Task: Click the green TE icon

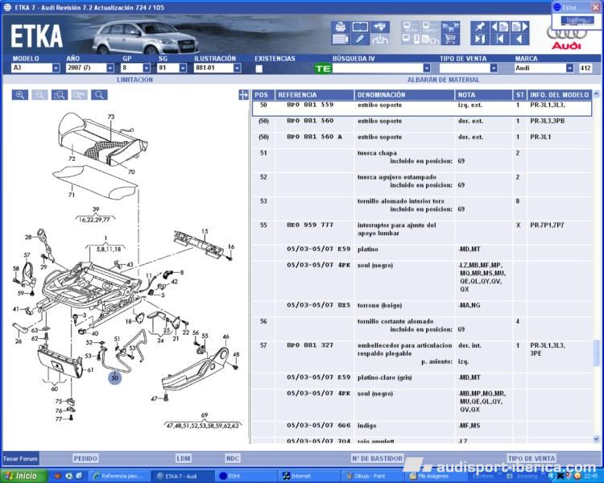Action: pos(323,68)
